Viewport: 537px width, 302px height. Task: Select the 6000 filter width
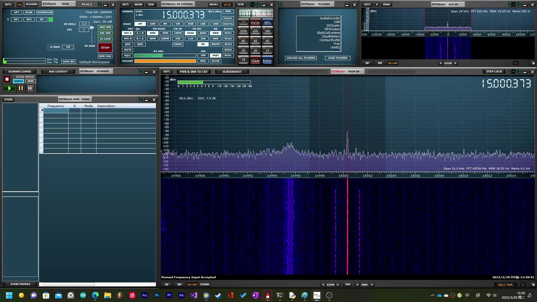click(190, 33)
